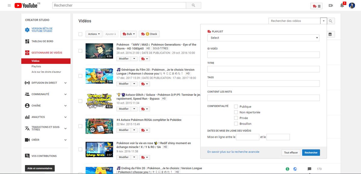Check the Privée privacy option
The width and height of the screenshot is (361, 174).
[x=236, y=118]
